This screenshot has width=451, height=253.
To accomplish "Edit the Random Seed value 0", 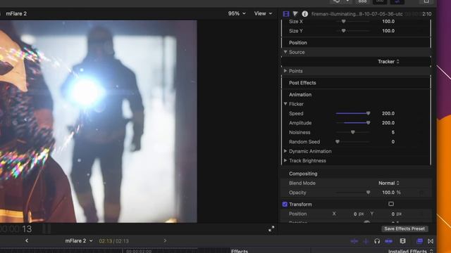I will pyautogui.click(x=393, y=142).
